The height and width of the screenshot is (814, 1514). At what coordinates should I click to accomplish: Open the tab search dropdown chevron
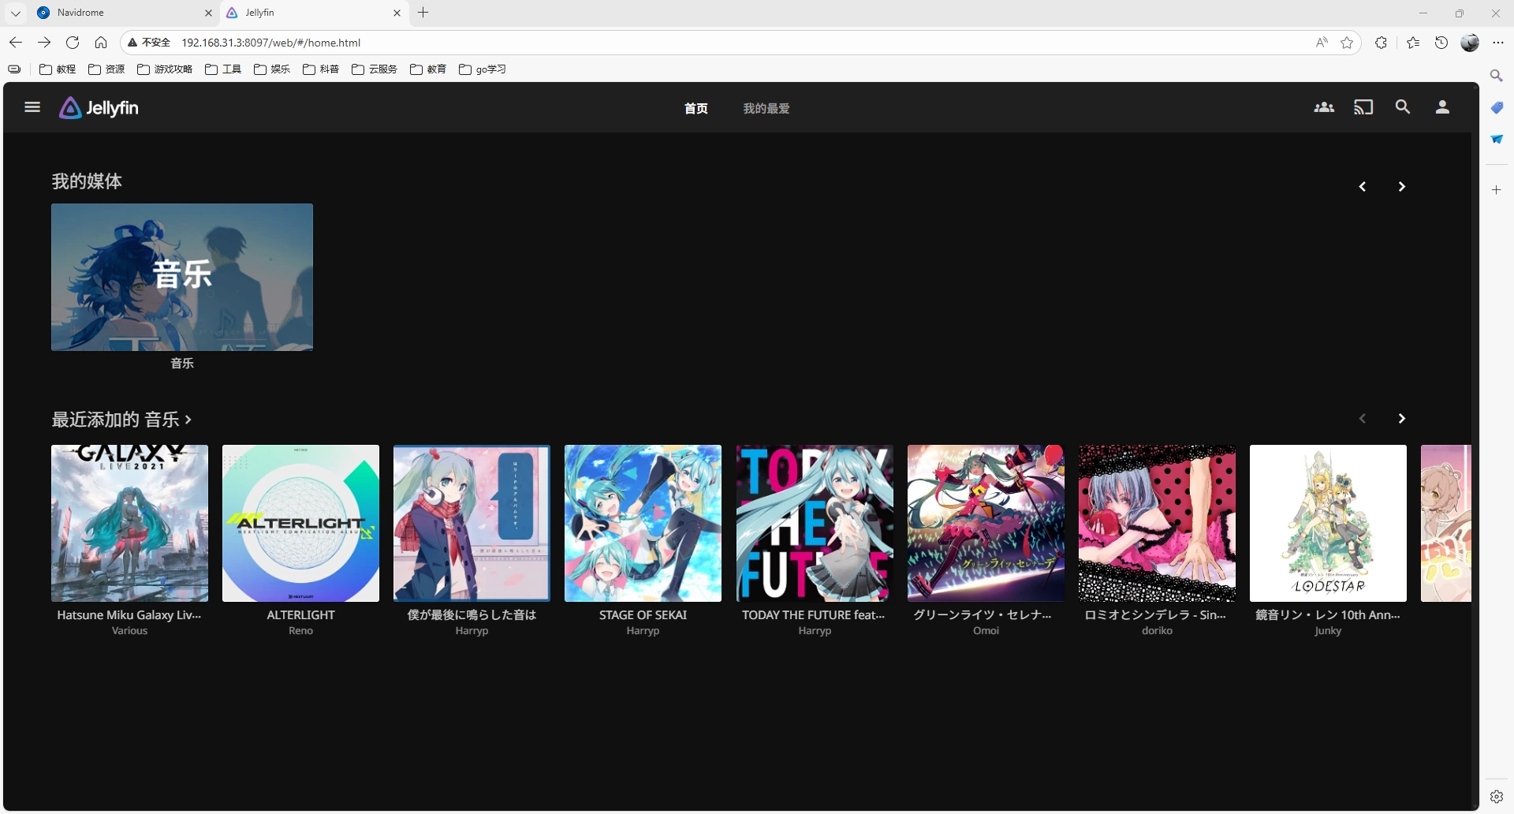click(15, 13)
